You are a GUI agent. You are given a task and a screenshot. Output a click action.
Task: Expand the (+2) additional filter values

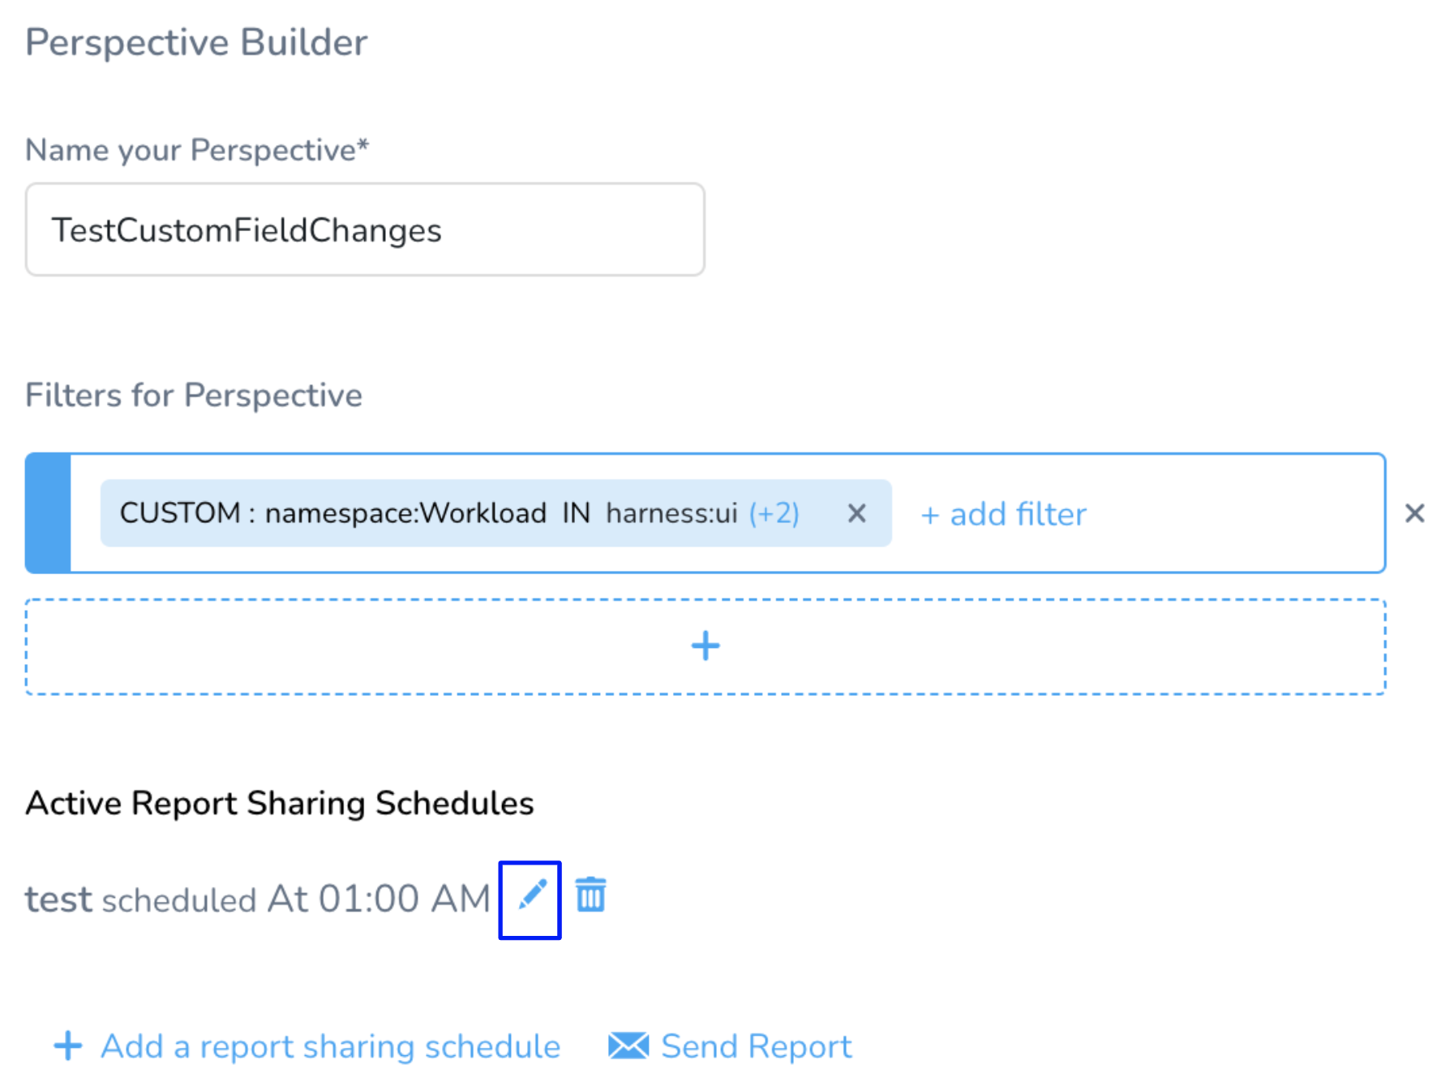[774, 513]
